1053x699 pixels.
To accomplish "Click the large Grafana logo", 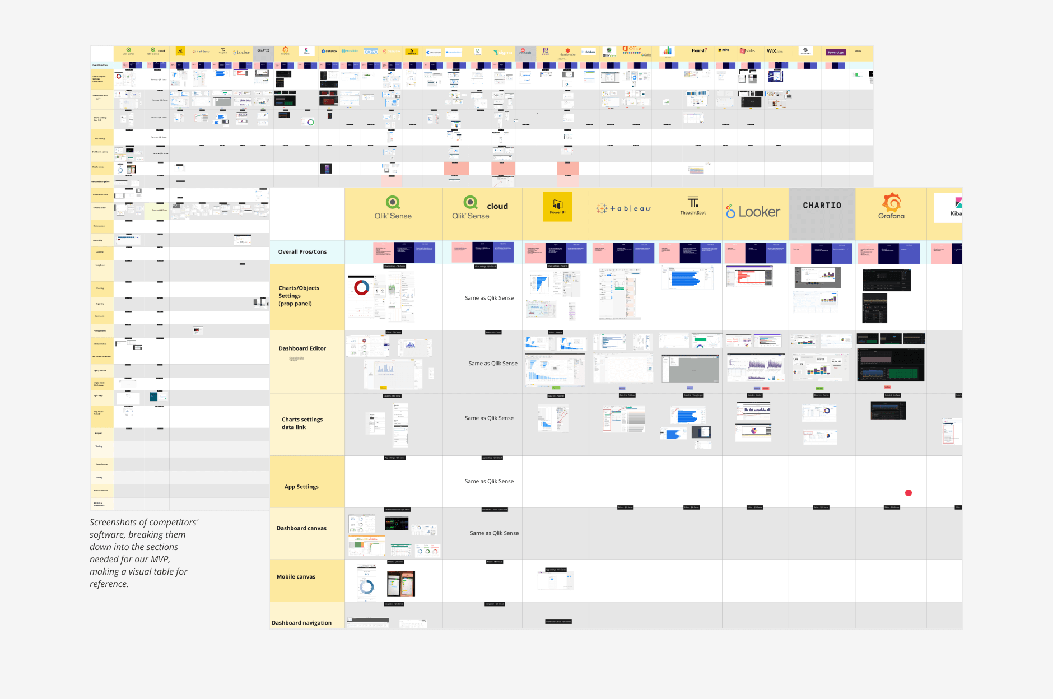I will 891,206.
